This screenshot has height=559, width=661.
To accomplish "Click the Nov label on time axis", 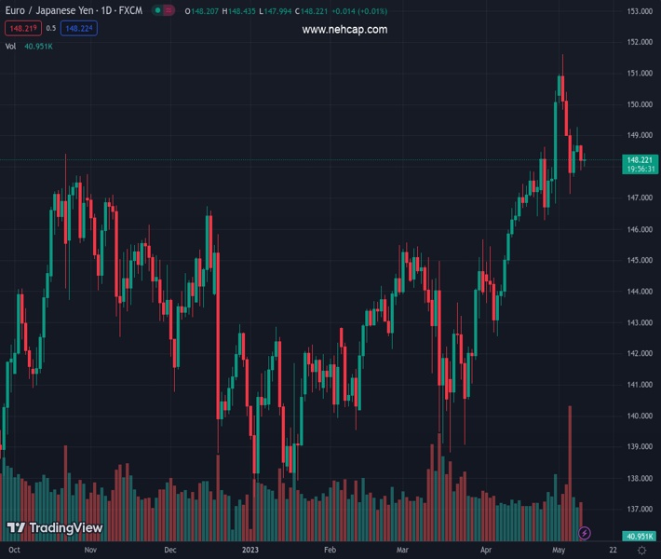I will (89, 551).
